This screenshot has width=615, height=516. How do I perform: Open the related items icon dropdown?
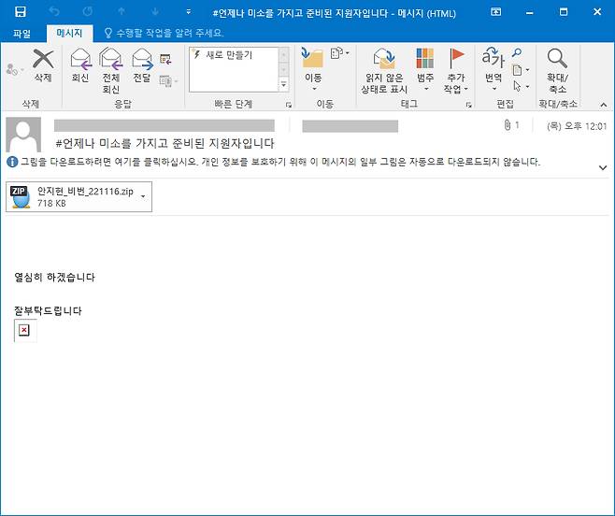tap(522, 70)
